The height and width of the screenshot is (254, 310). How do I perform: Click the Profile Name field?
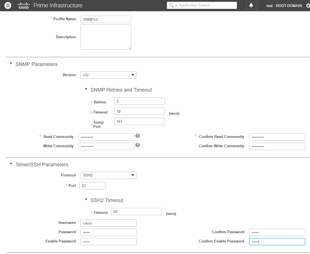(106, 19)
